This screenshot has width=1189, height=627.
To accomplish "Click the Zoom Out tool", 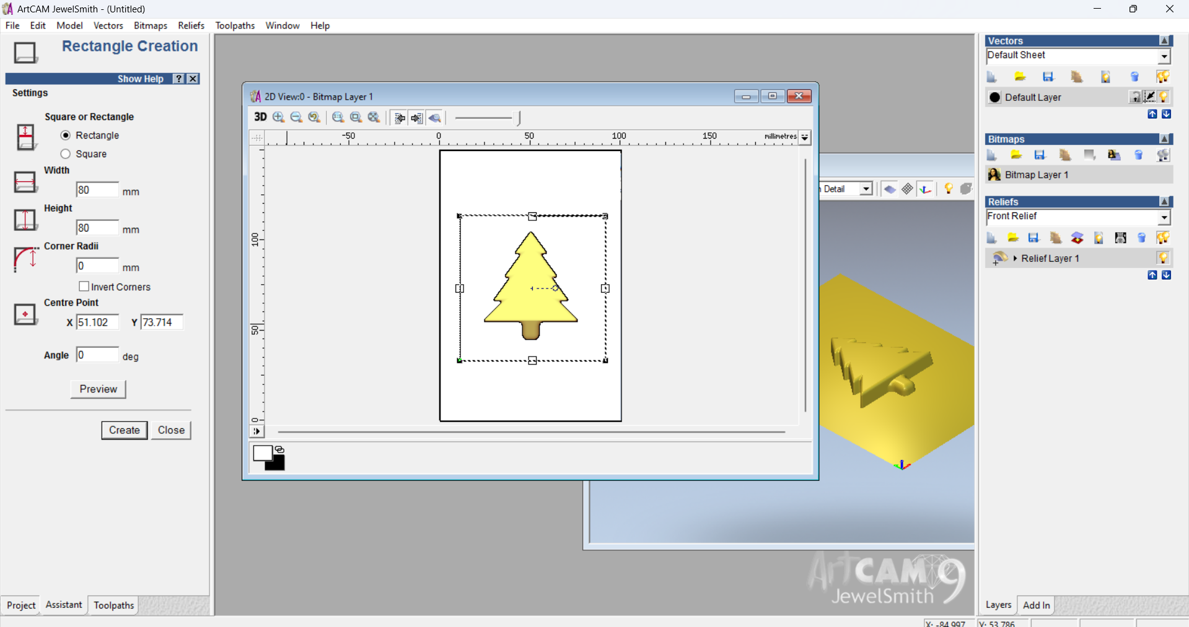I will click(296, 117).
